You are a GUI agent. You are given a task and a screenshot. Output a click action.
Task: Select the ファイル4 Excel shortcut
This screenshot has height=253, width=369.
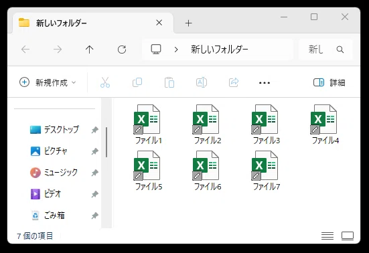tap(325, 124)
